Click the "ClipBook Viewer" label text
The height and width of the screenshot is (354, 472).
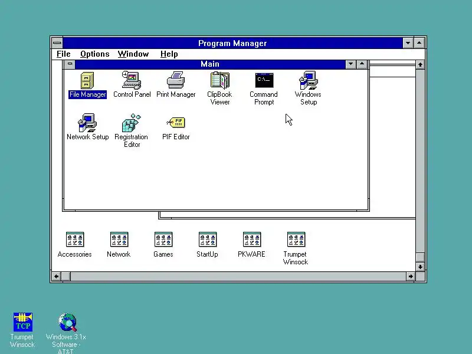click(219, 98)
